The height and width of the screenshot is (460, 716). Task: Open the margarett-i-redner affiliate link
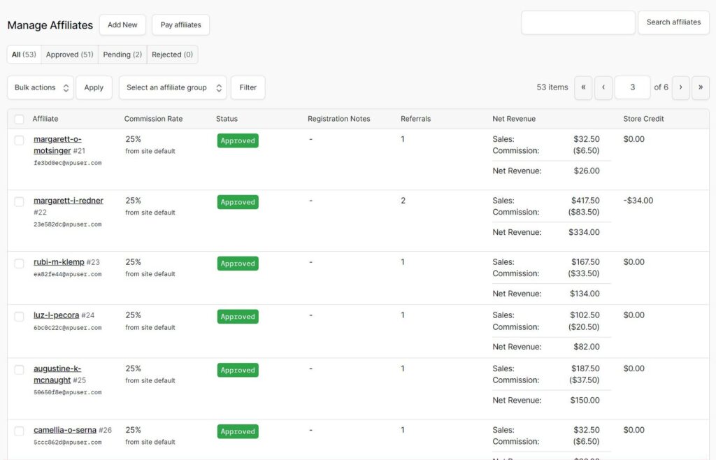coord(68,201)
